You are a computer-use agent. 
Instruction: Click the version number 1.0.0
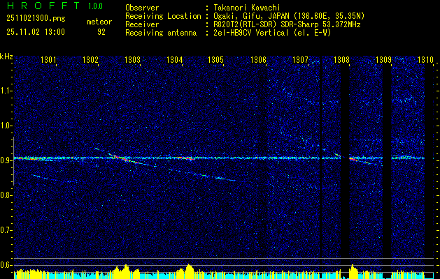point(95,6)
